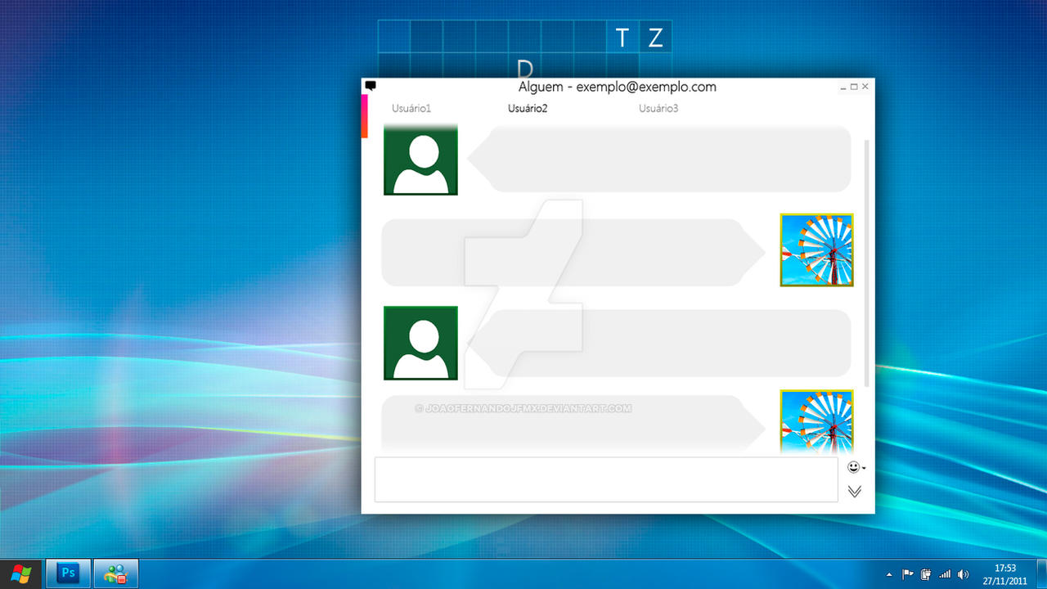
Task: Open Photoshop from the taskbar
Action: (x=68, y=573)
